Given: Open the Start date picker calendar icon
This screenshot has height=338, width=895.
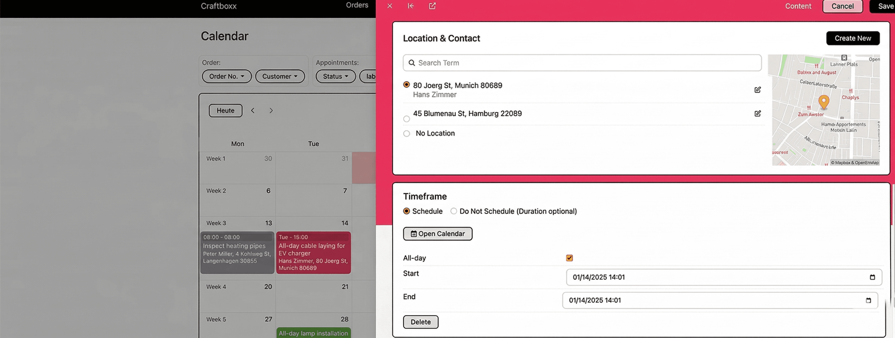Looking at the screenshot, I should pos(872,277).
